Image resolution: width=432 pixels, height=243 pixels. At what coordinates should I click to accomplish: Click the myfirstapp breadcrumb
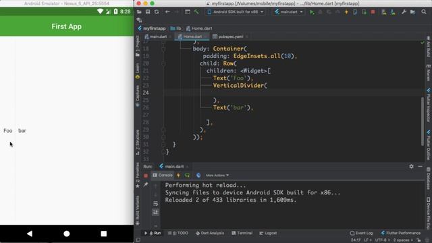[x=151, y=28]
